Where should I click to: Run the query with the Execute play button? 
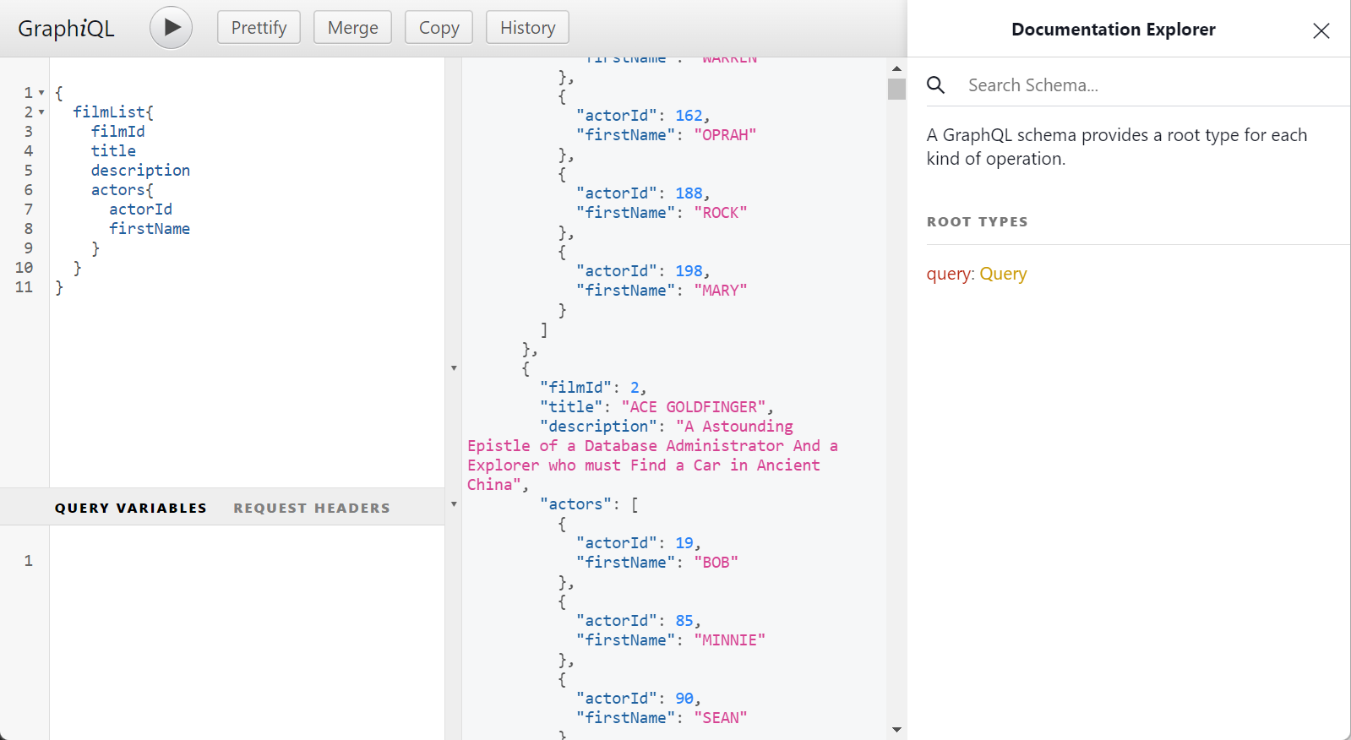point(171,28)
